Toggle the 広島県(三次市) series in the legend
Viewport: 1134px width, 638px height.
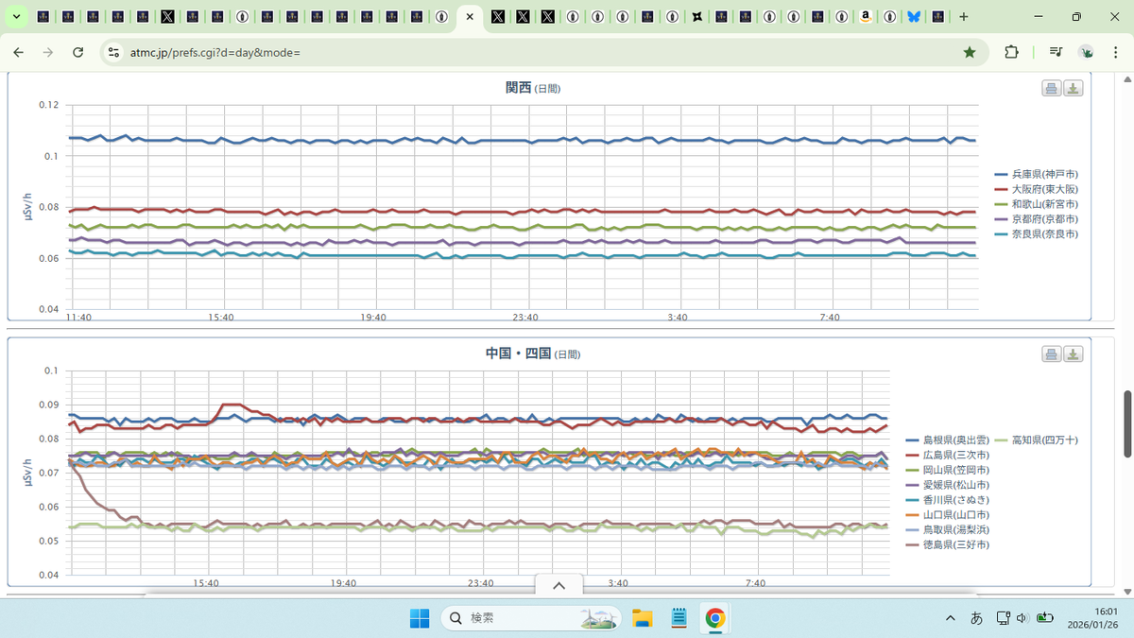click(x=948, y=455)
